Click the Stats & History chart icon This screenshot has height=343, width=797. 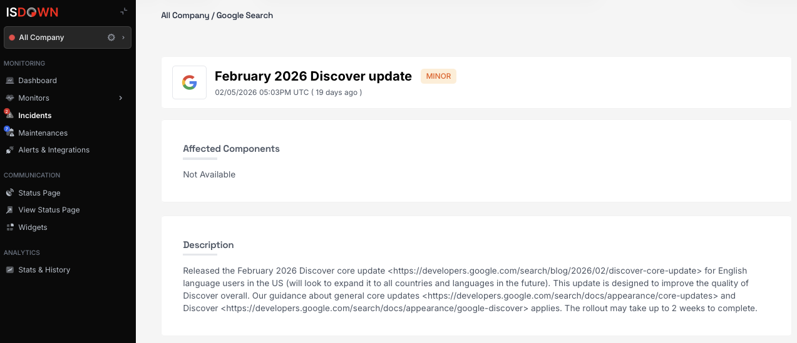(9, 270)
